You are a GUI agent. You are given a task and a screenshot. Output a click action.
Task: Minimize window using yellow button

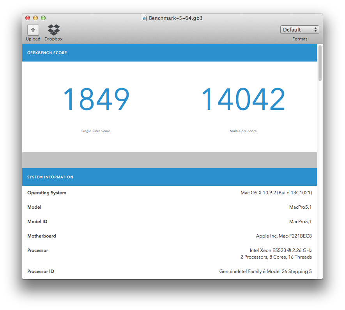35,18
